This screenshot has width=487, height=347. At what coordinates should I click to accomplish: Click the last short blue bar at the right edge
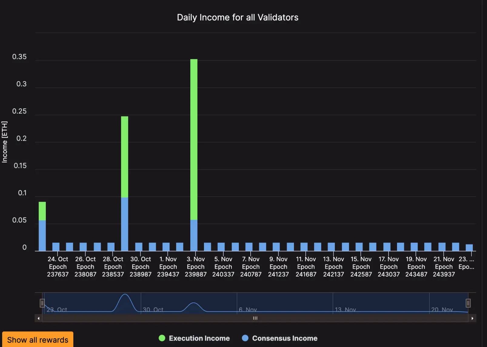tap(469, 247)
